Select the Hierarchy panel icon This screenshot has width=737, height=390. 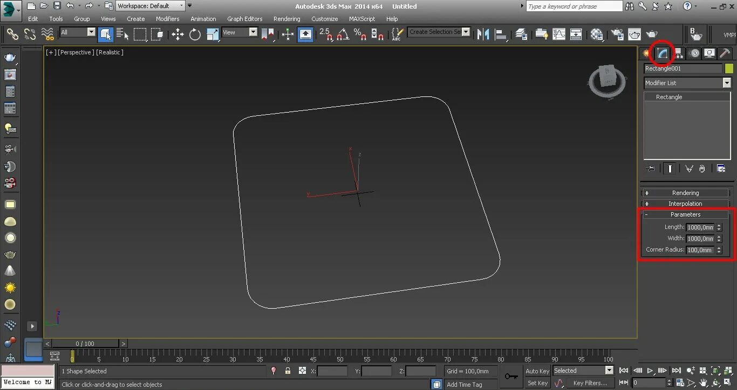(678, 53)
